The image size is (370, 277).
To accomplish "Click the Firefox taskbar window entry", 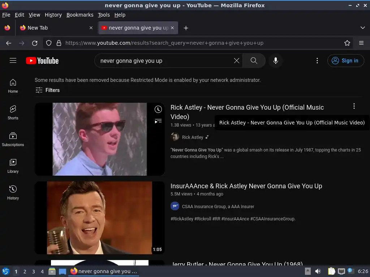I will 104,271.
